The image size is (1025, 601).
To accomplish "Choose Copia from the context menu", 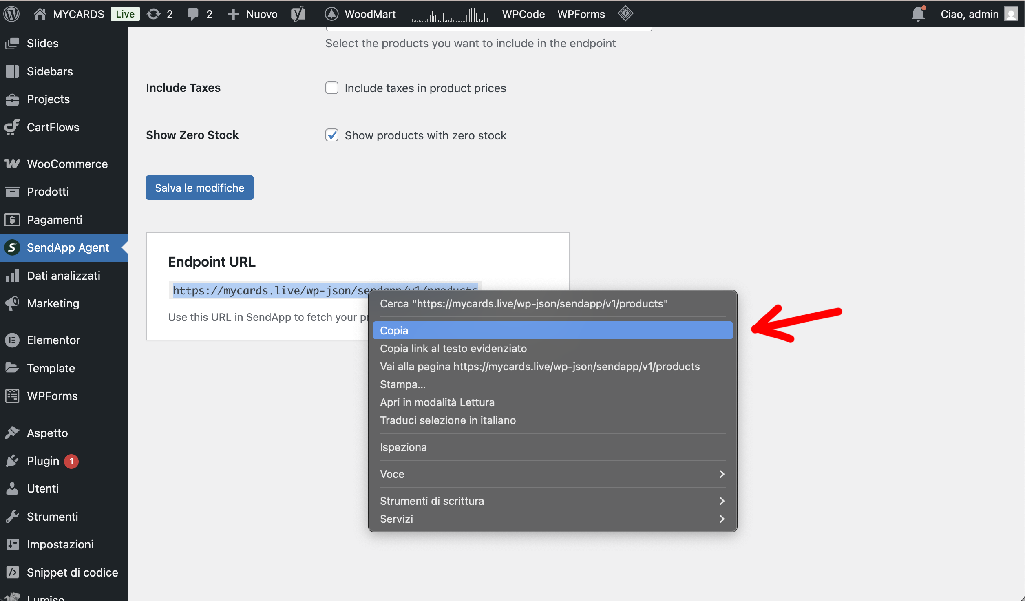I will point(394,330).
